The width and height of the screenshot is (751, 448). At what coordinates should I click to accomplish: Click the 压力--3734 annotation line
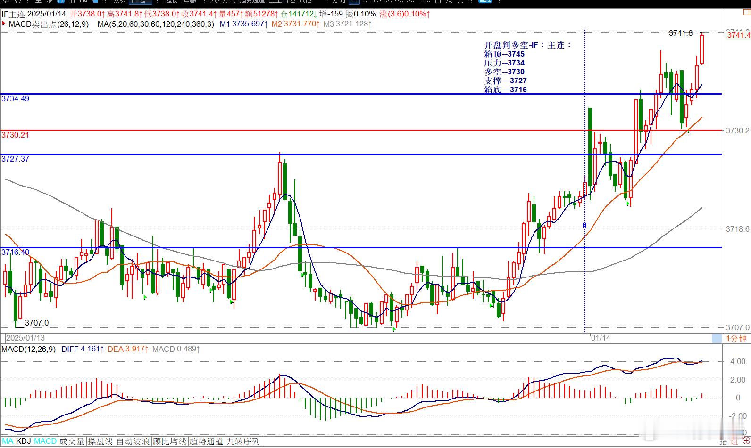[504, 63]
